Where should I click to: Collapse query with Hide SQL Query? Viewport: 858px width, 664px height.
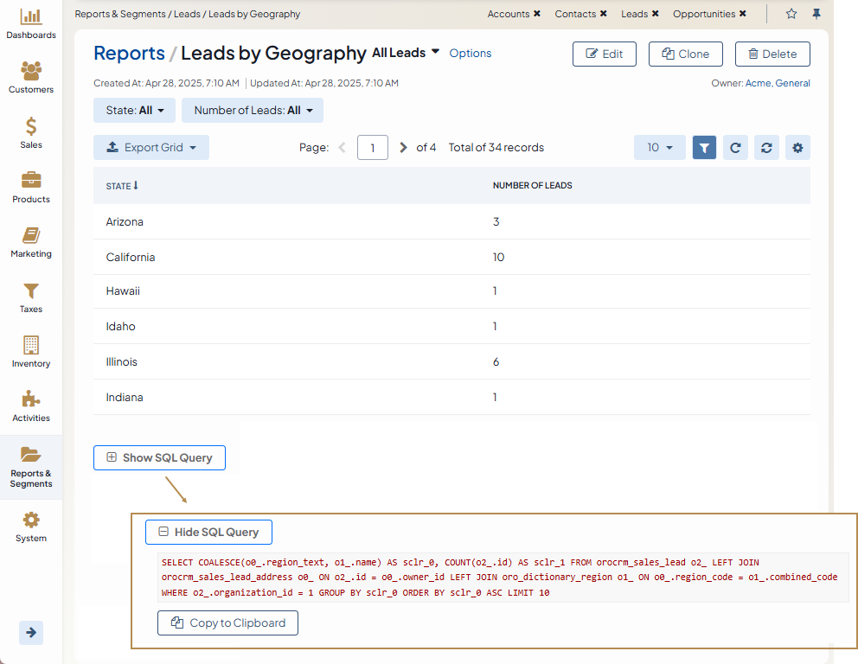(208, 533)
